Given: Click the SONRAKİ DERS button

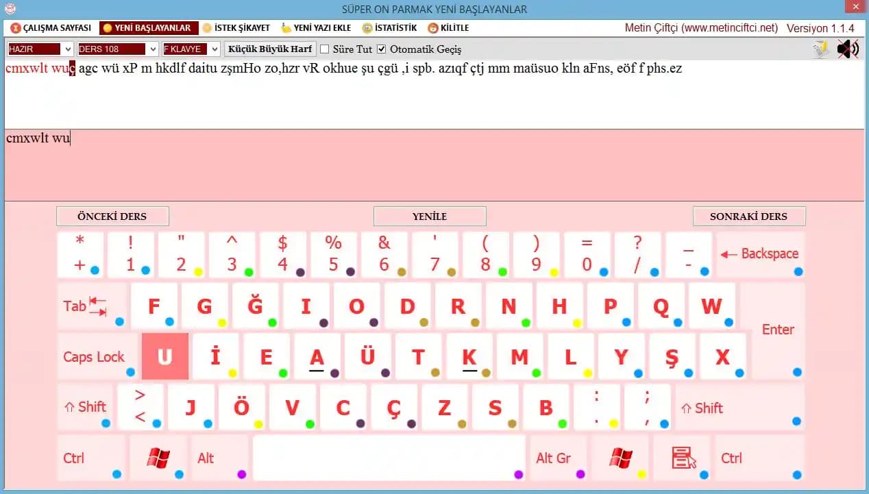Looking at the screenshot, I should coord(748,217).
